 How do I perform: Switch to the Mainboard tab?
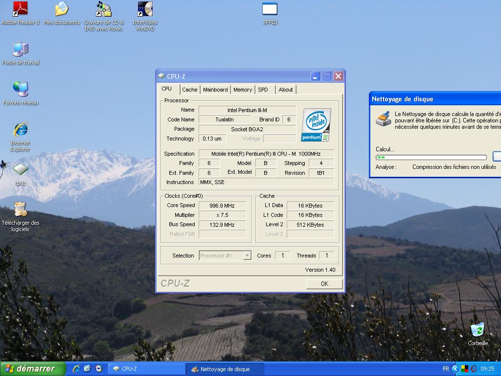point(215,90)
